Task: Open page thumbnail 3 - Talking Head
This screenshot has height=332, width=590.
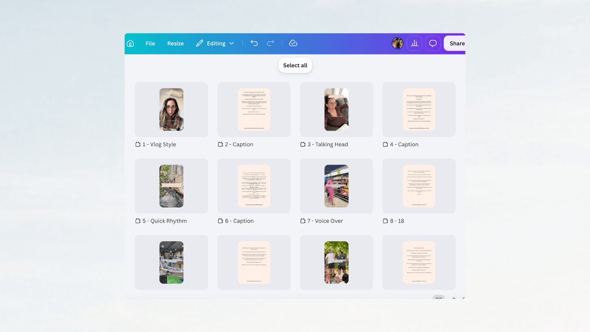Action: point(337,109)
